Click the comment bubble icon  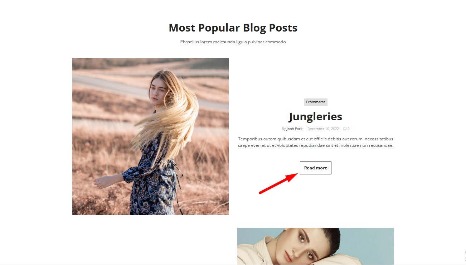tap(345, 129)
